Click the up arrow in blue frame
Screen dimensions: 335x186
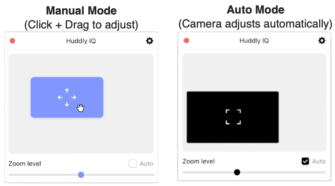(x=67, y=90)
